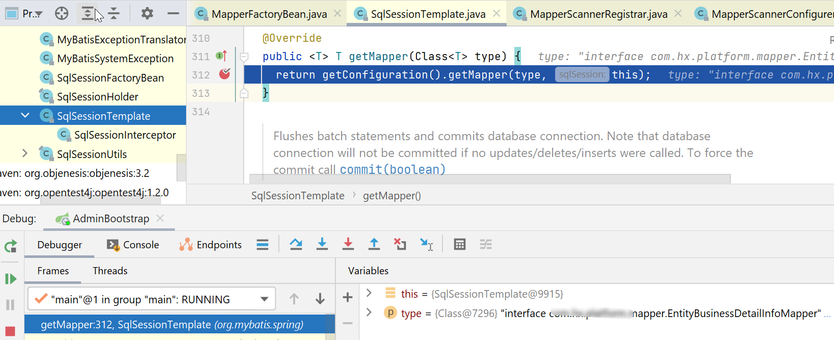Go to previous frame with up arrow
The height and width of the screenshot is (340, 834).
(294, 299)
